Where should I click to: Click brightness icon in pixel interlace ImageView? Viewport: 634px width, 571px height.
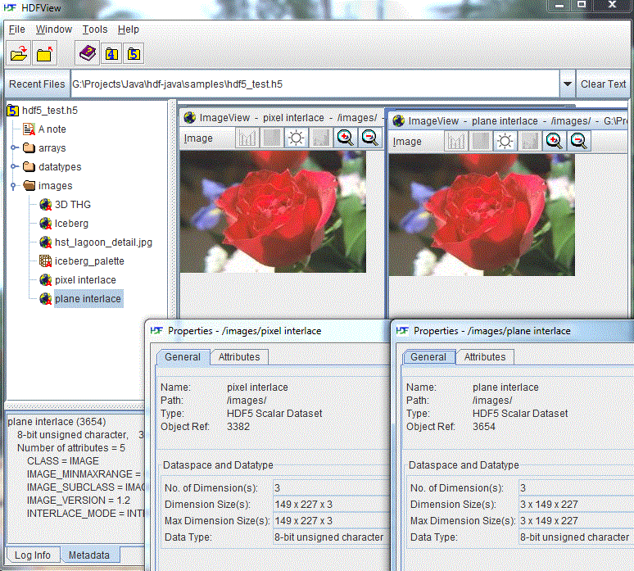(x=296, y=138)
